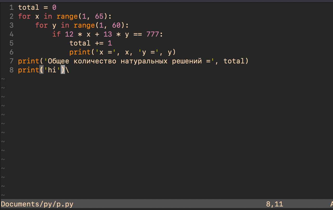Click the 'print' call on line 8
Image resolution: width=333 pixels, height=210 pixels.
pos(29,70)
